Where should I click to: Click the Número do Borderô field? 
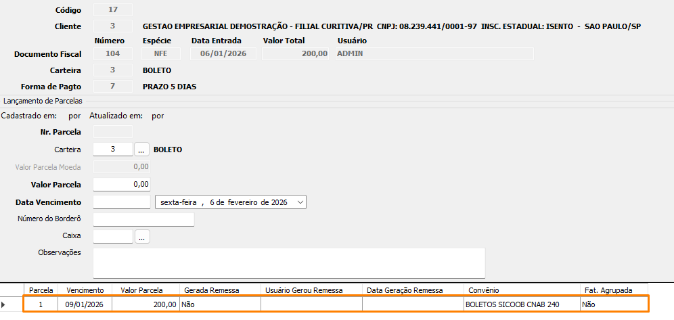coord(143,219)
